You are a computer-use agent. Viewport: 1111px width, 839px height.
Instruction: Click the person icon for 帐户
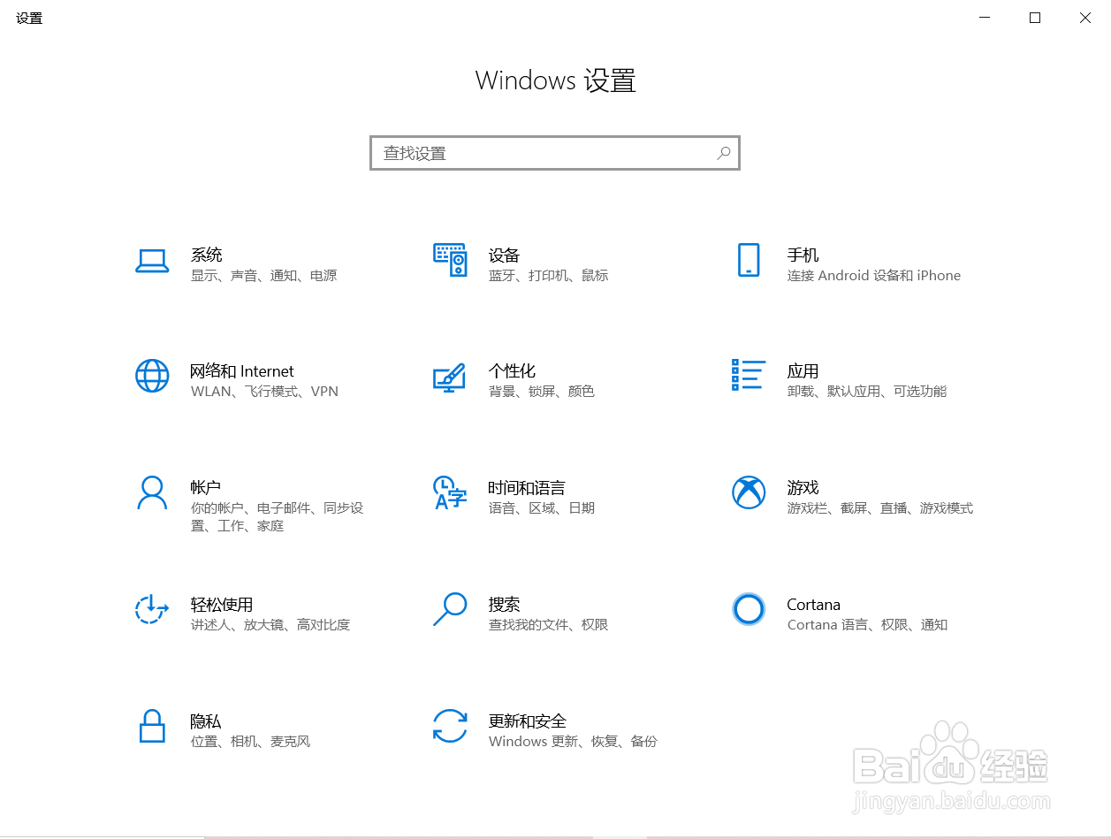(x=152, y=492)
